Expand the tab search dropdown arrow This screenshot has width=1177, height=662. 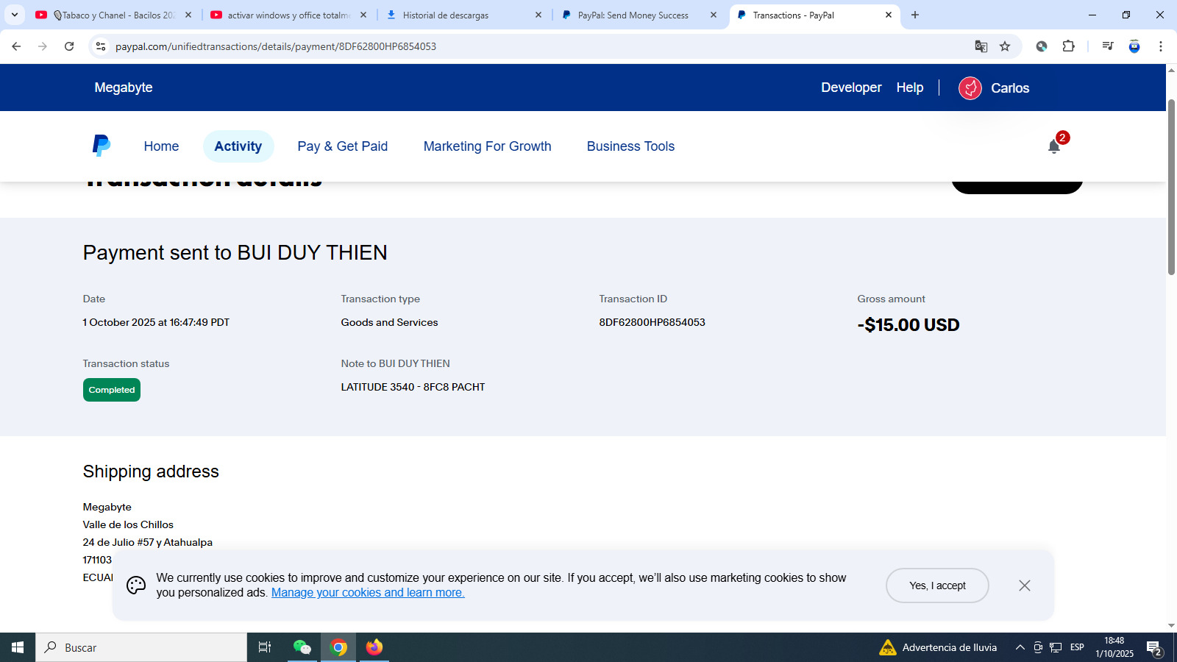point(14,15)
